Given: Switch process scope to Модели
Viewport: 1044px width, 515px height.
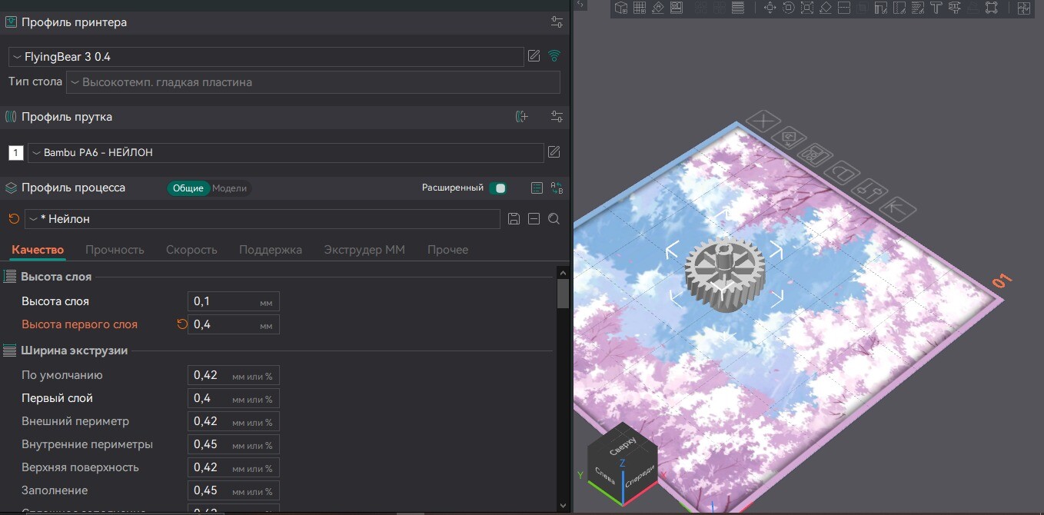Looking at the screenshot, I should [229, 188].
